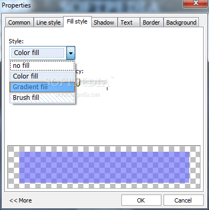Confirm with the OK button
Image resolution: width=209 pixels, height=210 pixels.
click(141, 200)
